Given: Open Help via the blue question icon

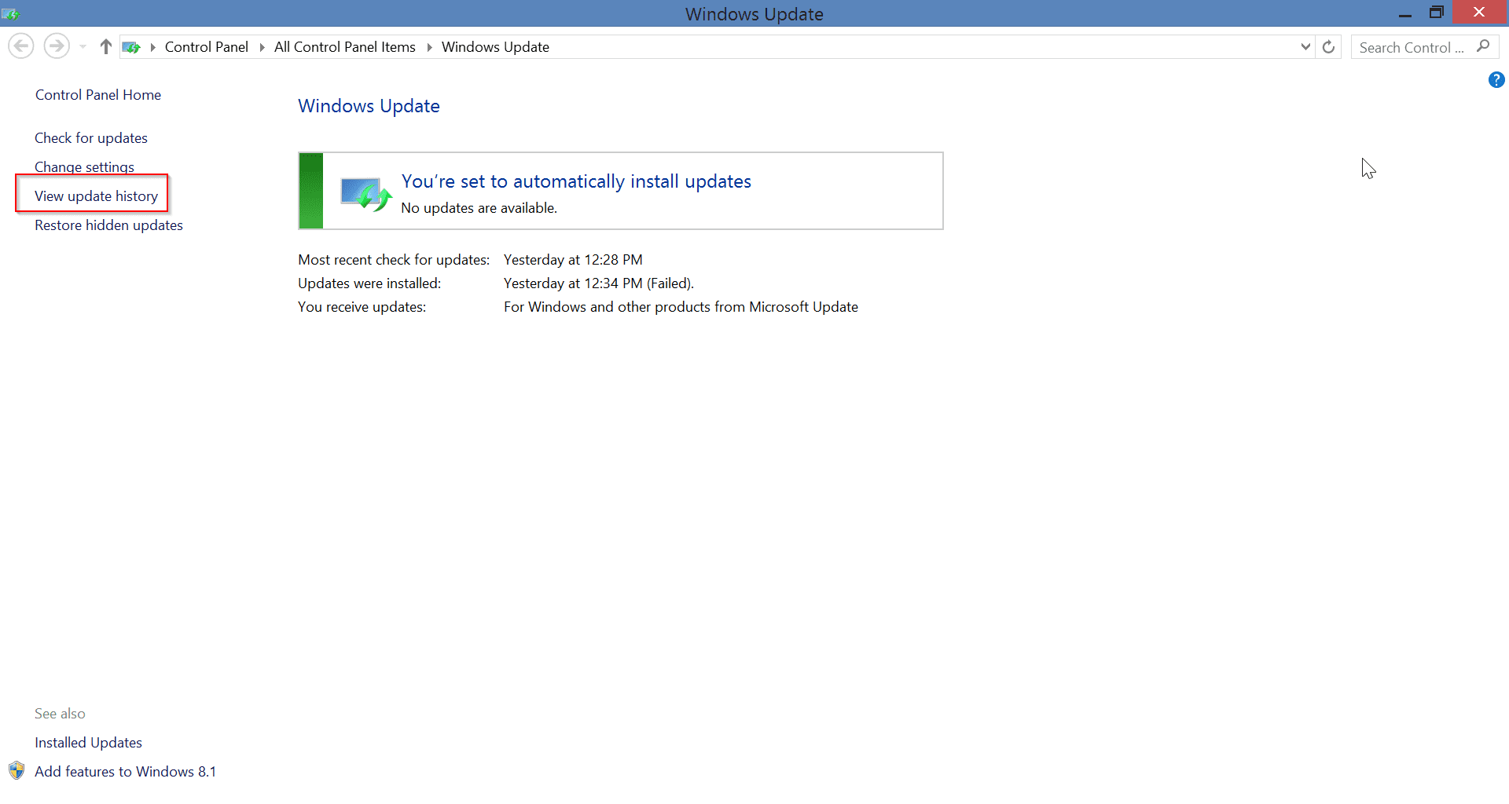Looking at the screenshot, I should click(1496, 80).
